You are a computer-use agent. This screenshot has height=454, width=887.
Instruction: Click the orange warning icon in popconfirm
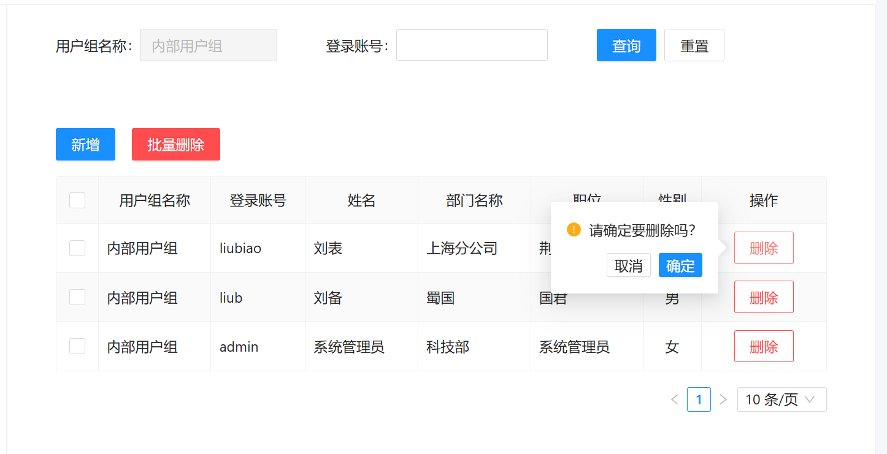(x=574, y=230)
